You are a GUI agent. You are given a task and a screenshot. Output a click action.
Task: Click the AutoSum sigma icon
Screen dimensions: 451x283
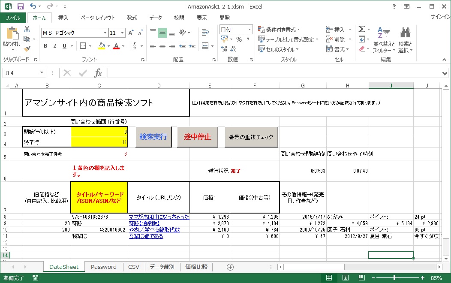[x=361, y=30]
